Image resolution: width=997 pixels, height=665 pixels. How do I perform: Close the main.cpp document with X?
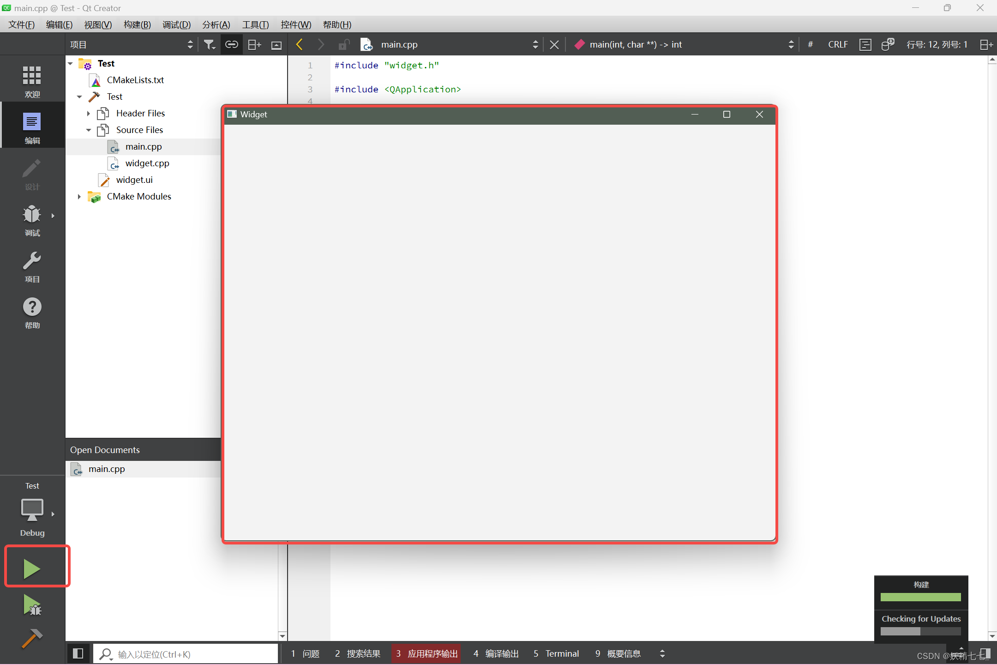click(554, 44)
